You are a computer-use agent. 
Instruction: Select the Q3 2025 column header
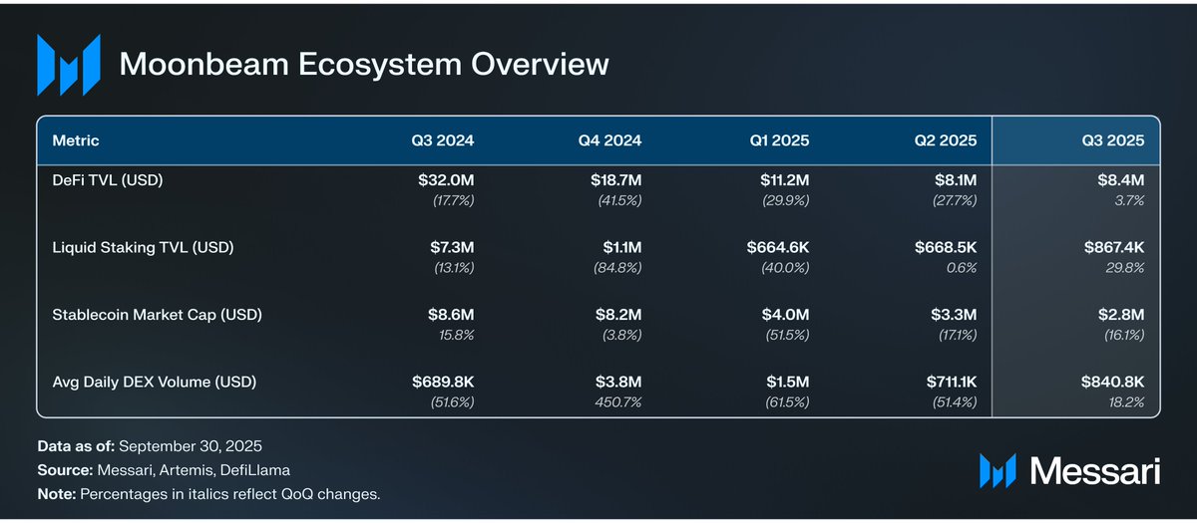click(x=1112, y=140)
